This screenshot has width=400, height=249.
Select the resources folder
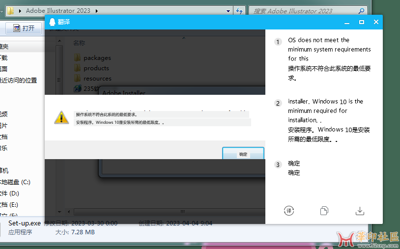(97, 79)
